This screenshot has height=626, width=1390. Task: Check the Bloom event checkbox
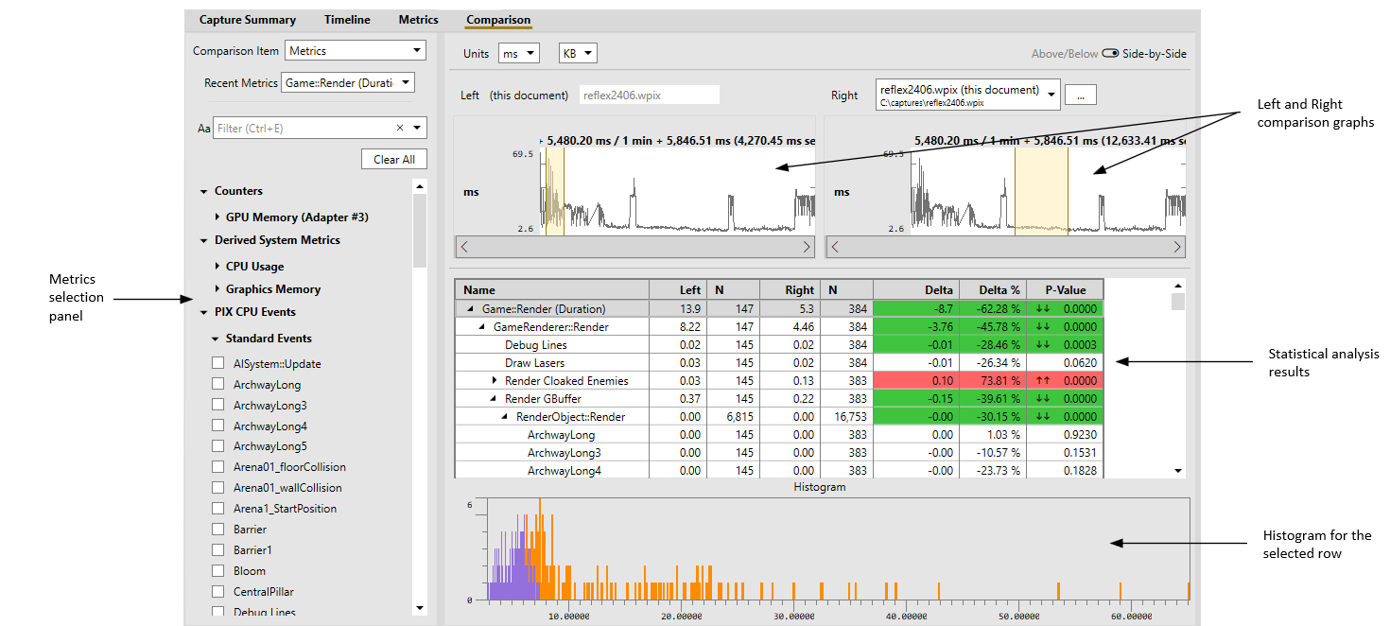(x=218, y=570)
